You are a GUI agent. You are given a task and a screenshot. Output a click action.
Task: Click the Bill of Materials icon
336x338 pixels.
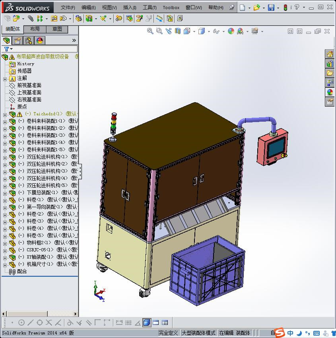pos(129,19)
